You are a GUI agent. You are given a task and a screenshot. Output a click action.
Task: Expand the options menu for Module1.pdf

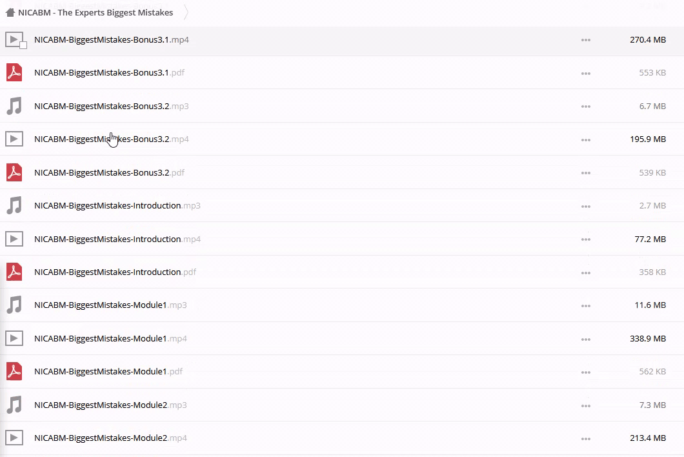click(585, 372)
